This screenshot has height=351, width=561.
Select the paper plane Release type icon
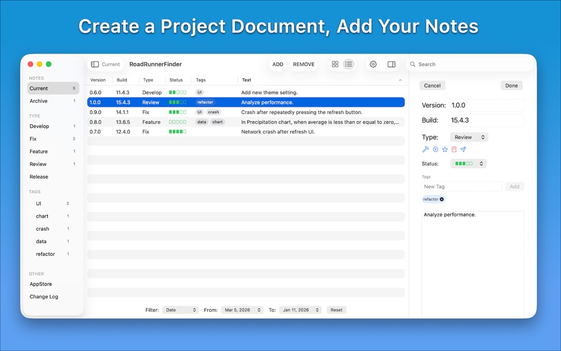(x=464, y=149)
